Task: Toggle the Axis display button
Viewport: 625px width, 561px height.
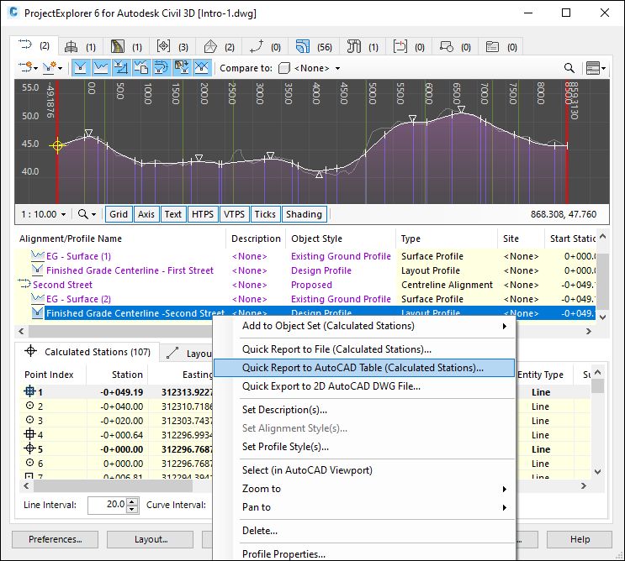Action: 146,214
